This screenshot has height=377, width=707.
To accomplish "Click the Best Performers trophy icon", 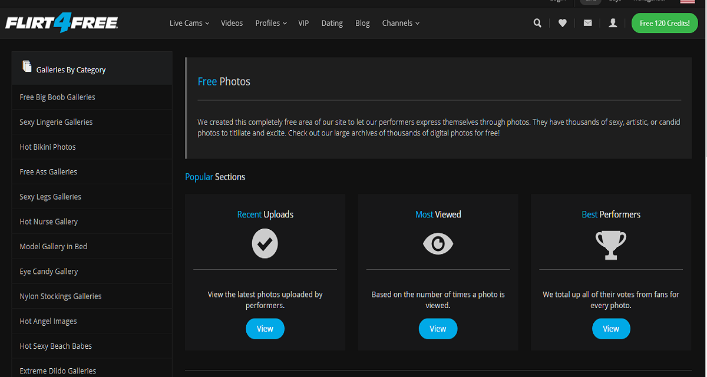I will coord(611,244).
